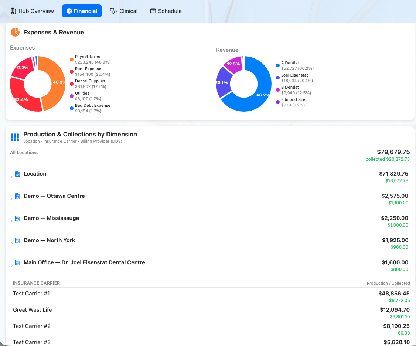Click the Hub Overview building icon
This screenshot has width=416, height=346.
point(13,11)
